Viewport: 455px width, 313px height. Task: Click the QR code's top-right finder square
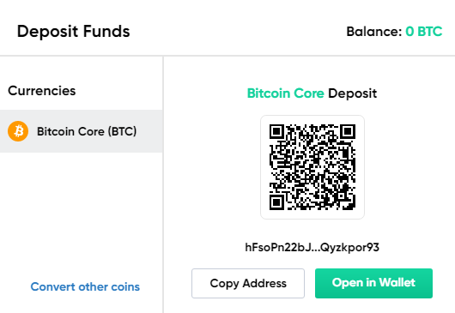348,132
